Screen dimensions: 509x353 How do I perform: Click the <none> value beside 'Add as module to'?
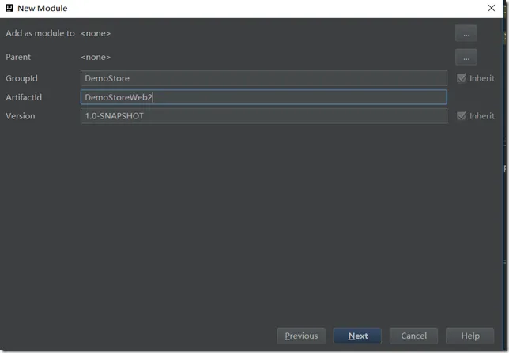click(x=96, y=33)
